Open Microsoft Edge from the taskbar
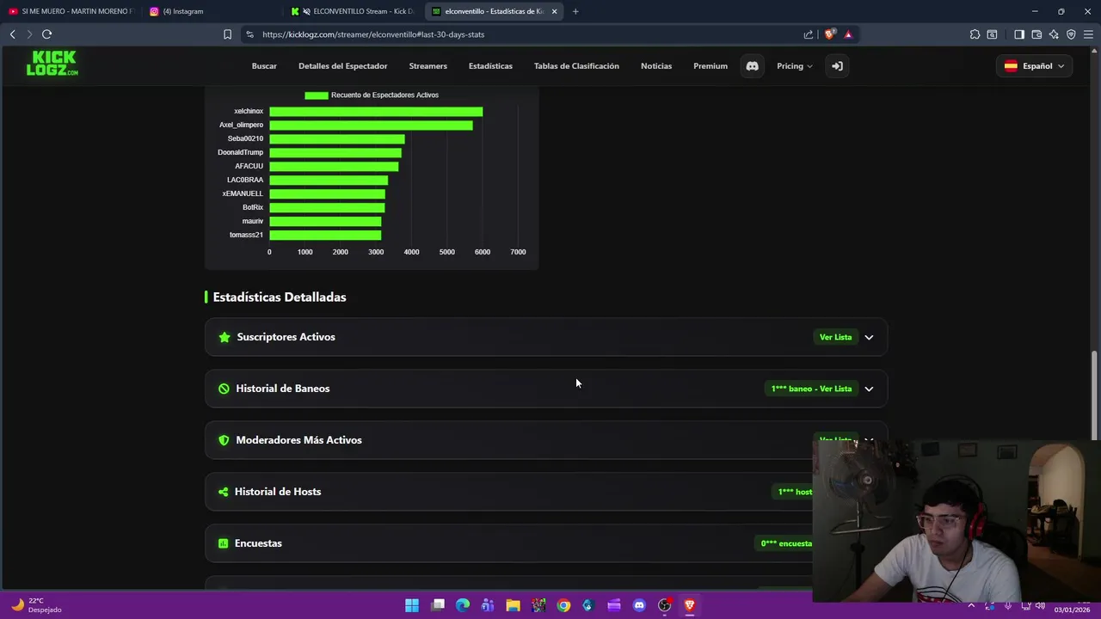The height and width of the screenshot is (619, 1101). (x=463, y=605)
